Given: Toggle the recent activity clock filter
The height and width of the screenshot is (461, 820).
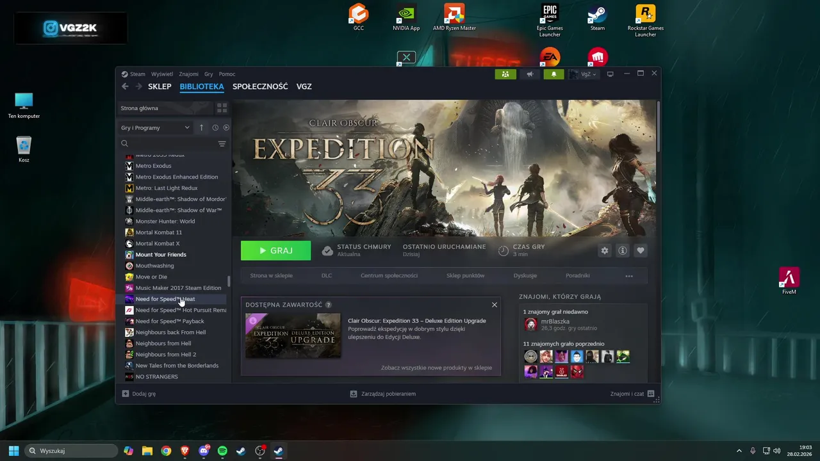Looking at the screenshot, I should point(215,127).
